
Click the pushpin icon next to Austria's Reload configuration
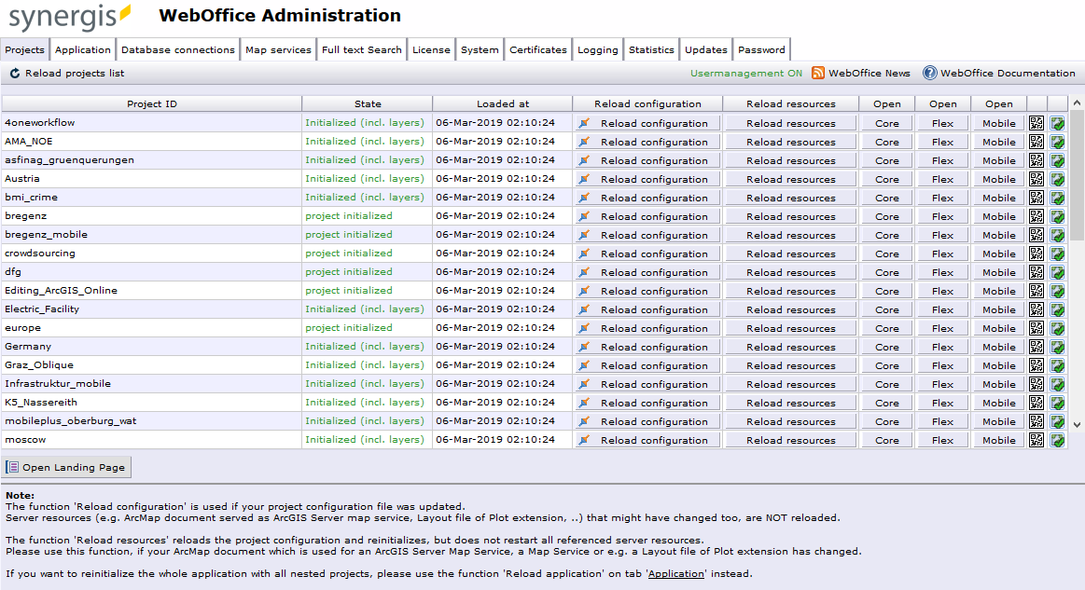[584, 178]
